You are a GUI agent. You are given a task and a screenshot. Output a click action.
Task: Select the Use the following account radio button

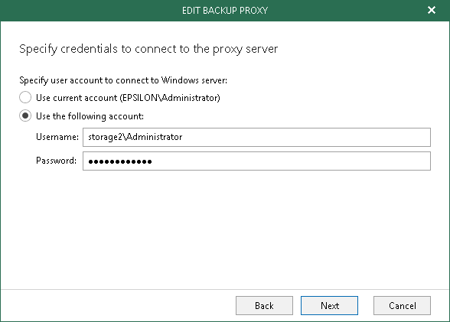pos(25,115)
